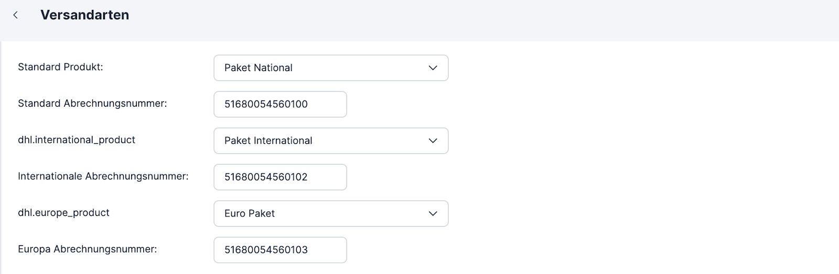Place cursor in field showing 51680054560100
Screen dimensions: 839x274
(x=280, y=104)
